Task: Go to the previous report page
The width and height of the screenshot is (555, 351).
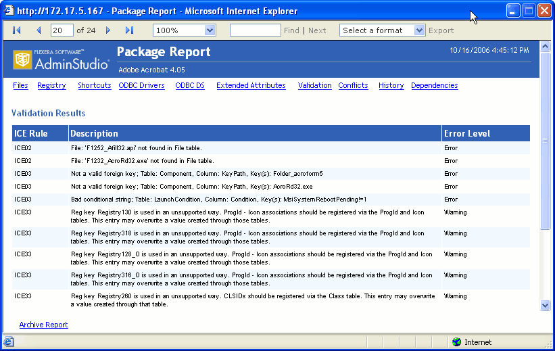Action: point(39,30)
